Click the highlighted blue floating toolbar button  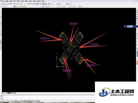tap(130, 26)
